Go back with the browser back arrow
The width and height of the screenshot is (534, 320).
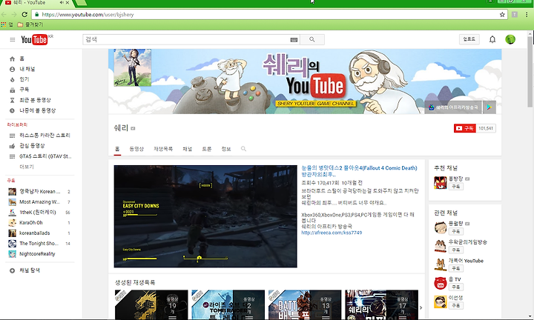(4, 15)
